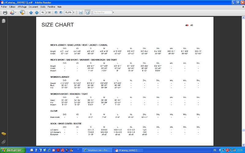Expand the Rechercher search options arrow

click(x=113, y=13)
